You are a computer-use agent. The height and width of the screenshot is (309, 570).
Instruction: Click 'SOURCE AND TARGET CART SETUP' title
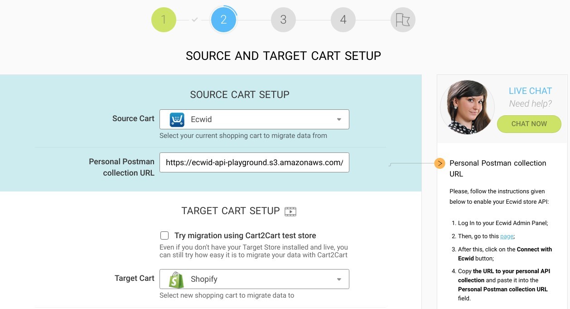pyautogui.click(x=283, y=56)
